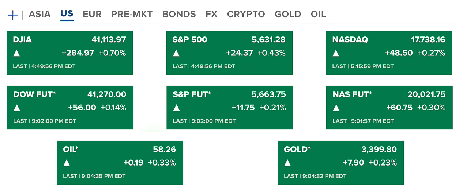The image size is (459, 190).
Task: Click the plus icon before ASIA tab
Action: [x=13, y=15]
